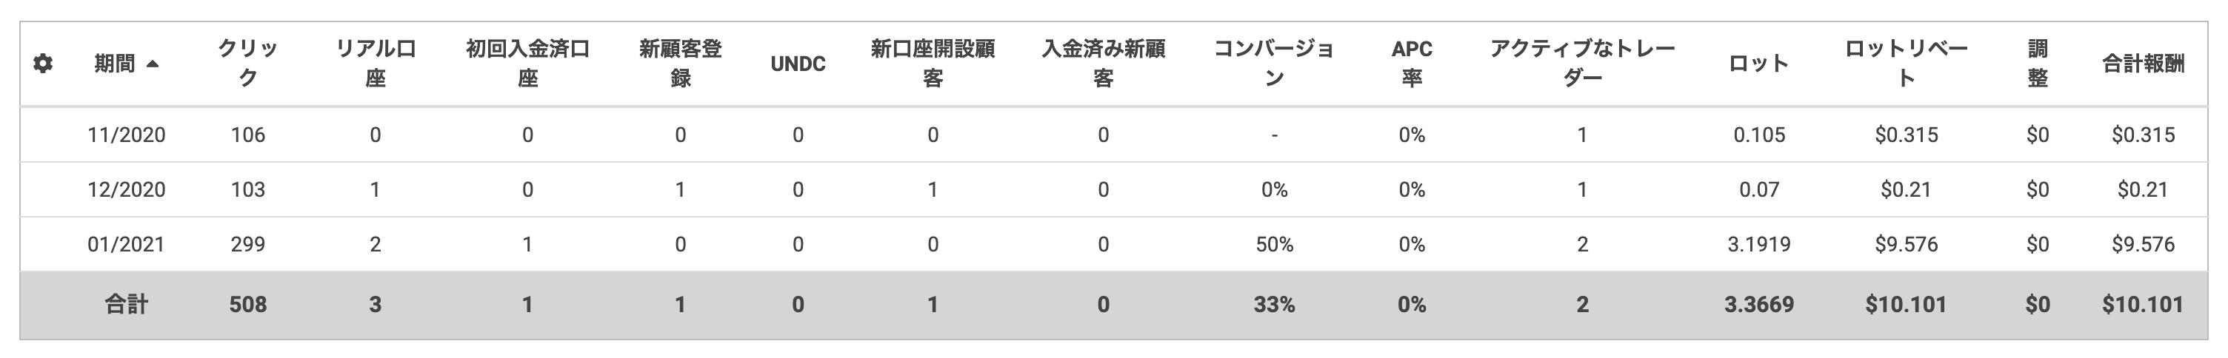
Task: Sort by 入金済み新顧客 header
Action: tap(1103, 64)
